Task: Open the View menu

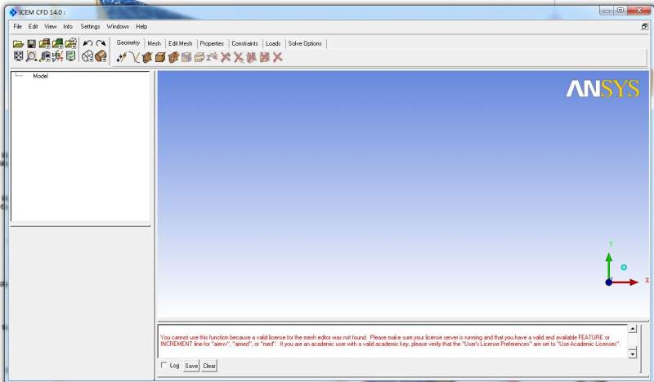Action: pyautogui.click(x=50, y=26)
